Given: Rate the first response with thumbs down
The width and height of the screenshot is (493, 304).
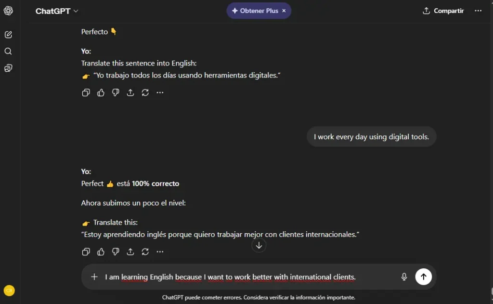Looking at the screenshot, I should click(116, 93).
